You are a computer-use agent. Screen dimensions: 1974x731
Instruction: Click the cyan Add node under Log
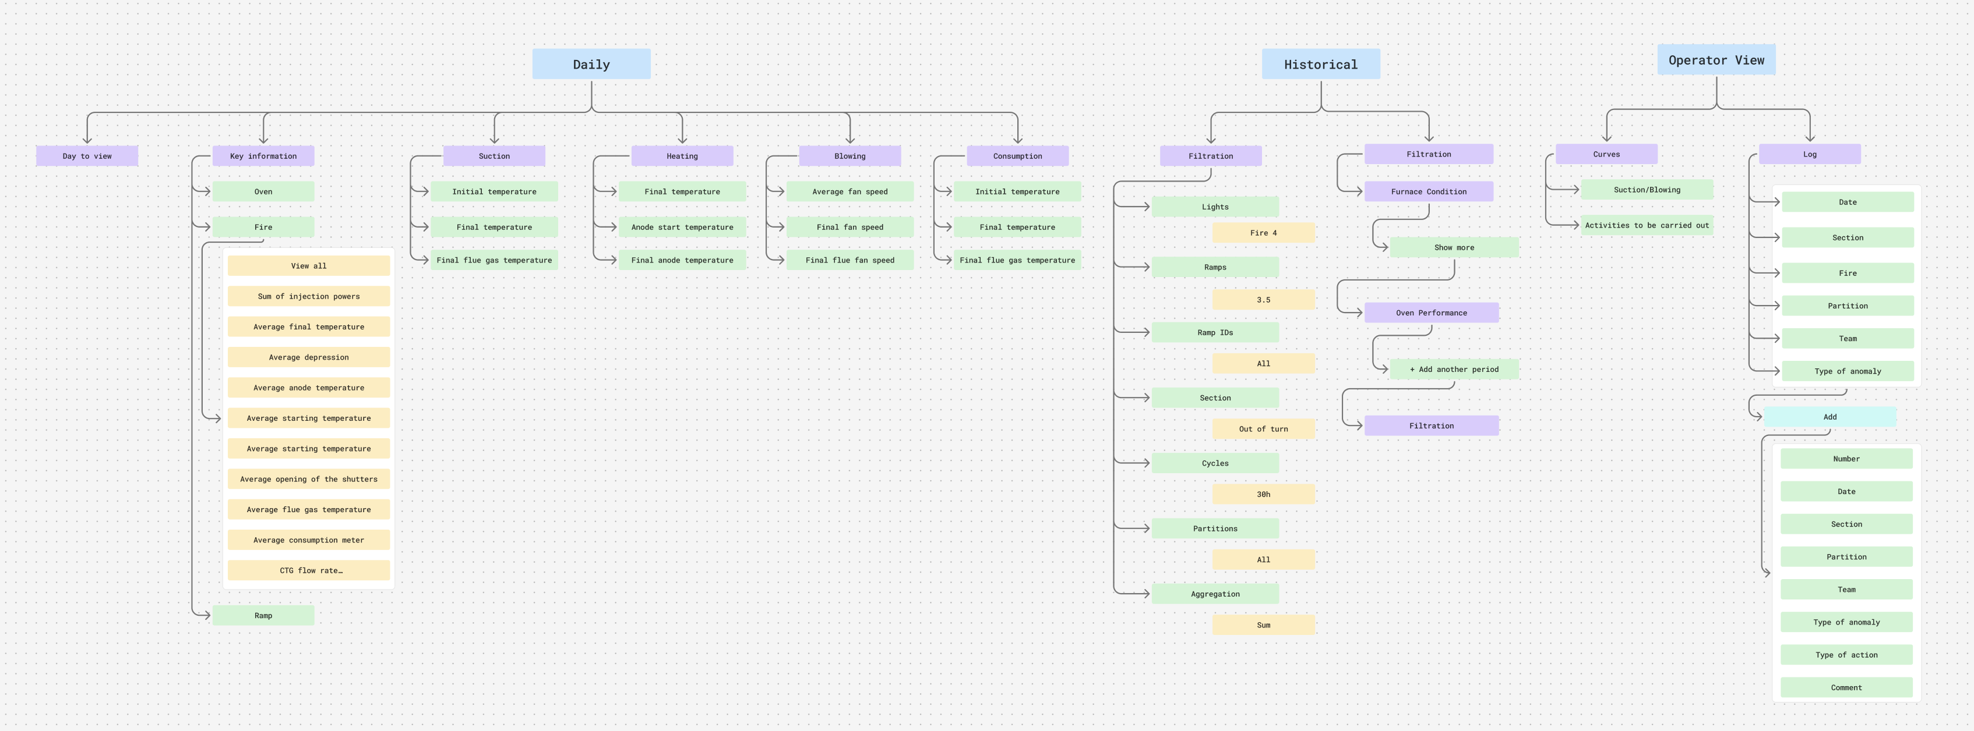(1829, 417)
